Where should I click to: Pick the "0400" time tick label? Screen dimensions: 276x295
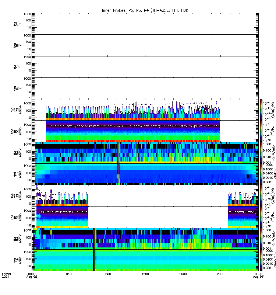pos(70,274)
